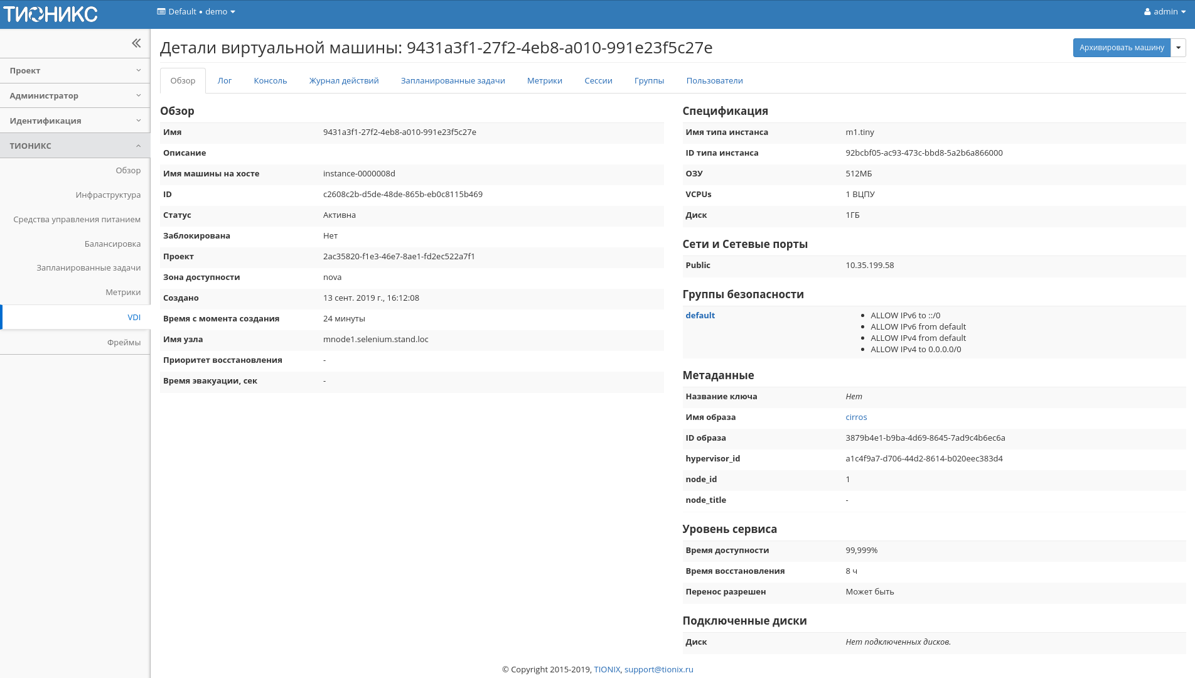Viewport: 1195px width, 678px height.
Task: Open Средства управления питанием
Action: click(77, 219)
